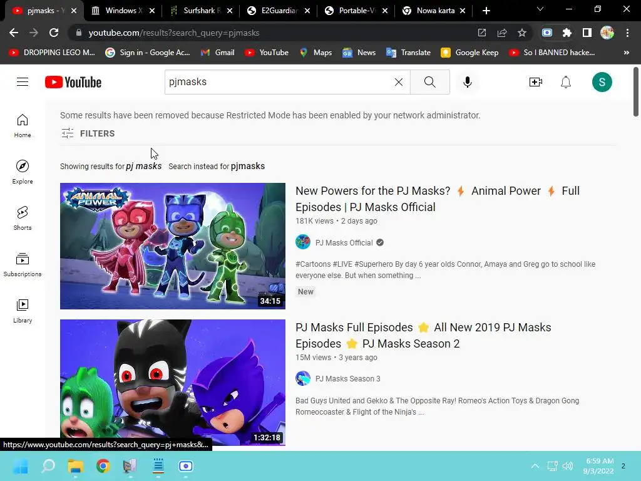Open the Translate bookmark
The height and width of the screenshot is (481, 641).
(408, 53)
